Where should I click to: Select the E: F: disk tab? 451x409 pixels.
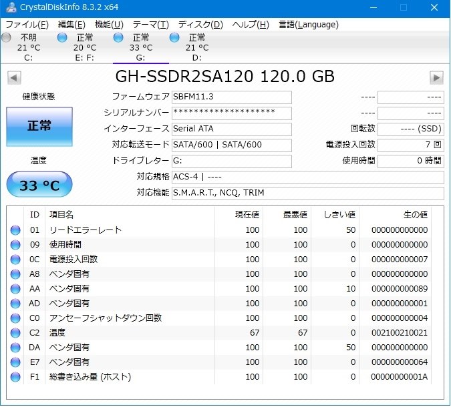[x=85, y=47]
